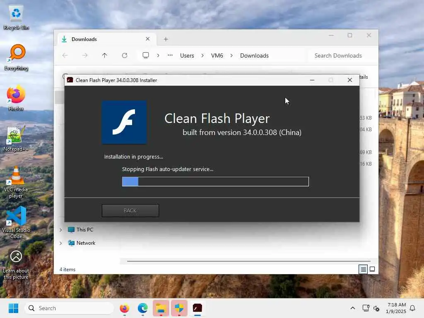Expand the Network tree node
Image resolution: width=424 pixels, height=318 pixels.
(x=61, y=243)
